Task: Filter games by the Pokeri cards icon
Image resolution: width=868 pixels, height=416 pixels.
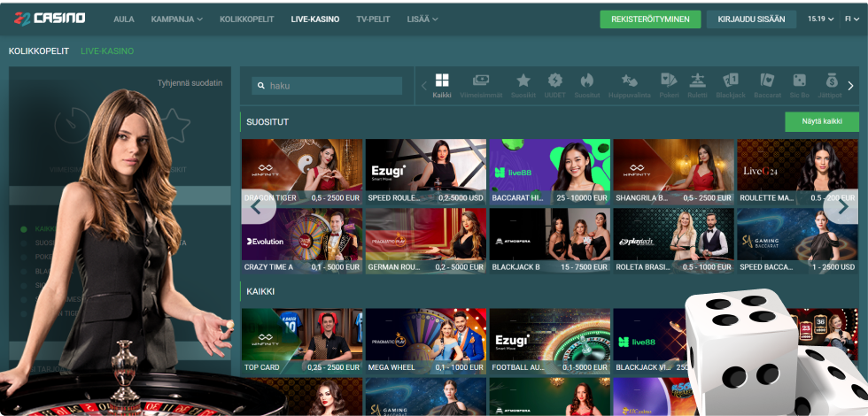Action: [669, 81]
